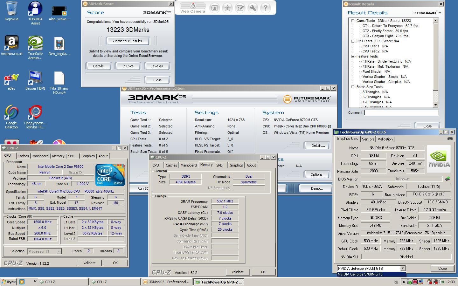Open the CPU-Z Processor selection dropdown

click(x=59, y=251)
